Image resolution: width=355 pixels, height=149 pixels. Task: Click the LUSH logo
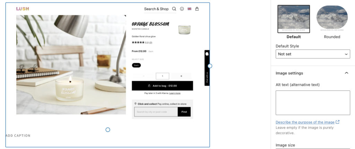(x=23, y=9)
